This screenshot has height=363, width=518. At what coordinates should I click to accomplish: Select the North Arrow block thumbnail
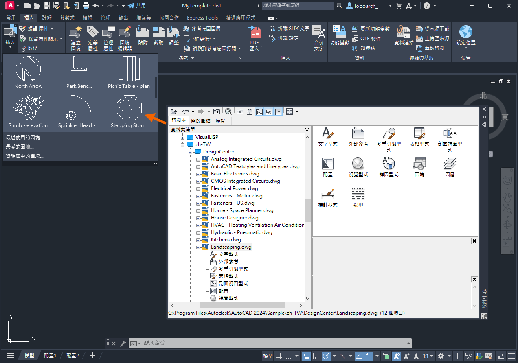point(29,72)
